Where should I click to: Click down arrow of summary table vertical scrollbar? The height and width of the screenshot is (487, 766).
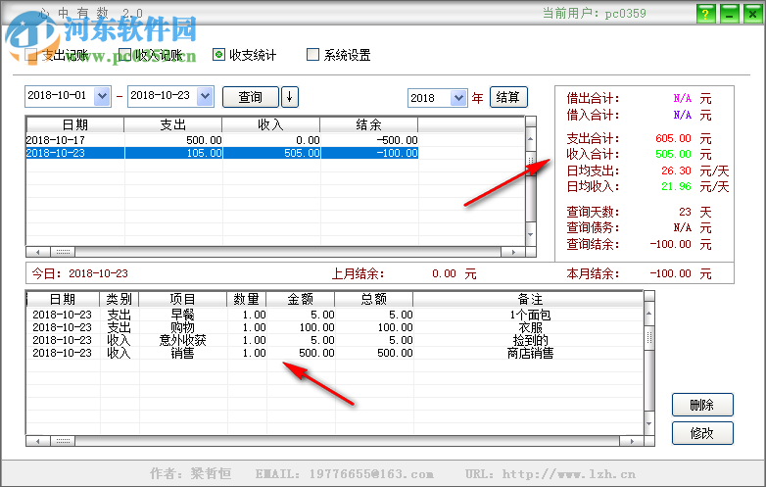pyautogui.click(x=531, y=234)
